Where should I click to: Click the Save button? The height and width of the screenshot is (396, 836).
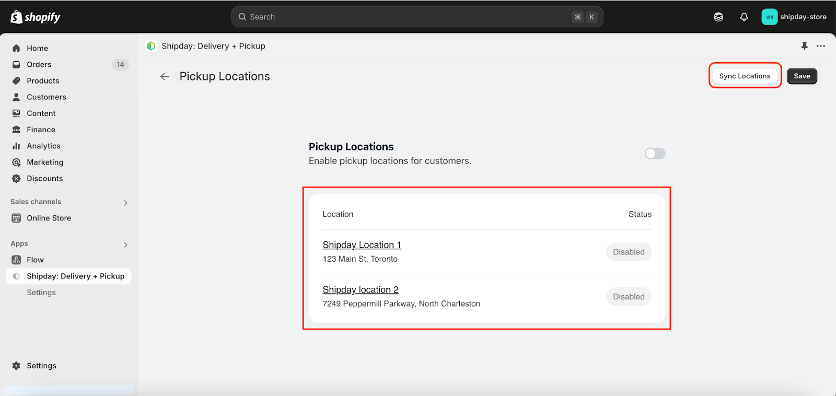tap(802, 76)
